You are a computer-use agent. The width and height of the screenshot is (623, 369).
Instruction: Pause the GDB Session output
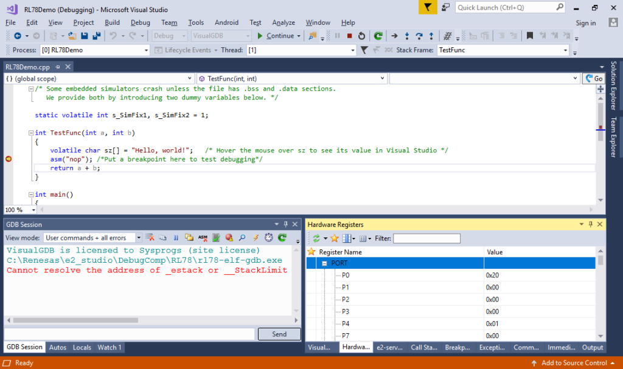click(x=175, y=238)
